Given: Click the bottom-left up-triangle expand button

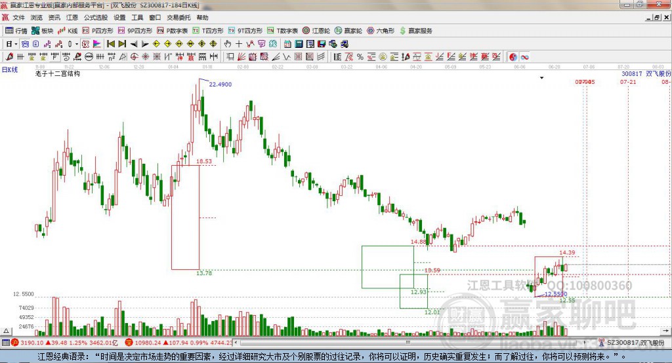Looking at the screenshot, I should point(6,331).
